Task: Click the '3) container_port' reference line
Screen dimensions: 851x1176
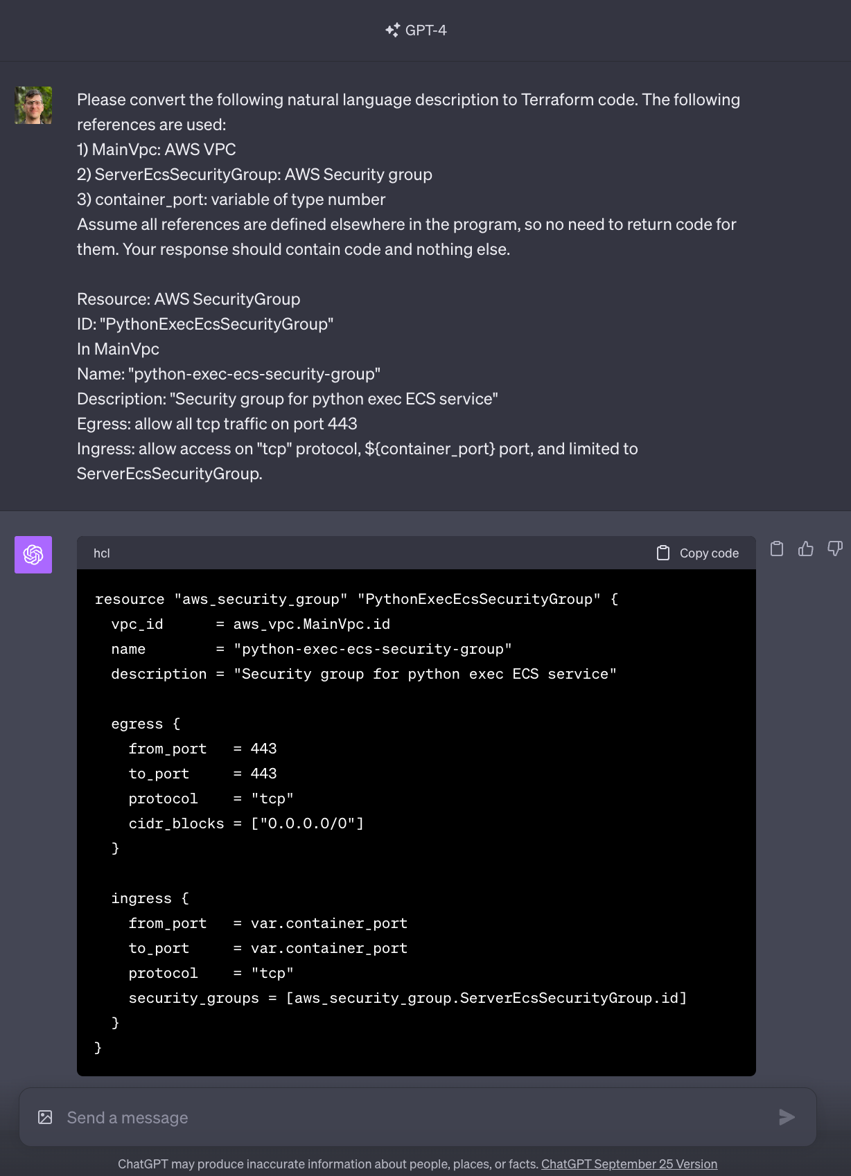Action: (231, 199)
